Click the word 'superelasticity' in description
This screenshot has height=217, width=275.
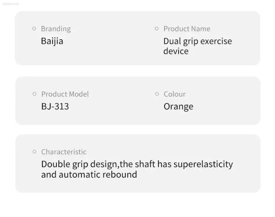pyautogui.click(x=203, y=165)
